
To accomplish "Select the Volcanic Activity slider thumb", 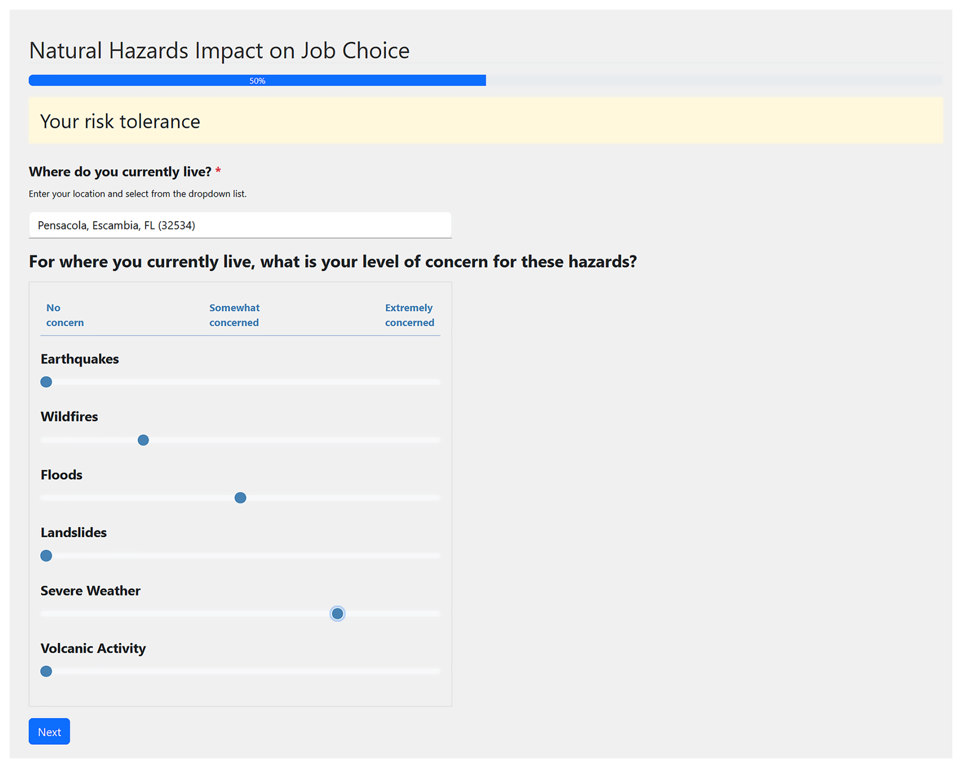I will click(x=46, y=671).
